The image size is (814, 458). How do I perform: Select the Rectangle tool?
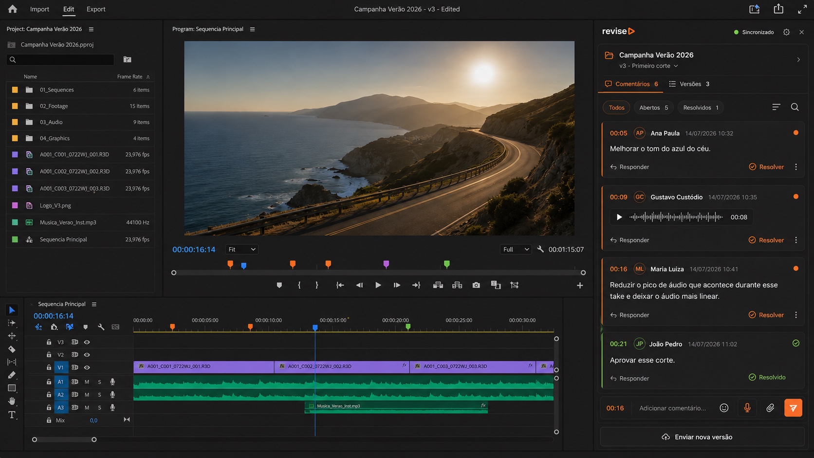12,388
